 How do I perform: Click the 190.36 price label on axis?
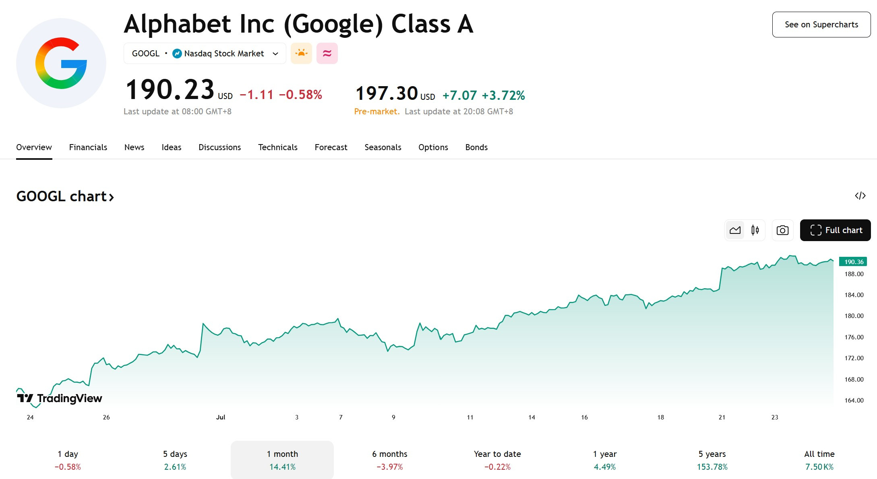(853, 262)
